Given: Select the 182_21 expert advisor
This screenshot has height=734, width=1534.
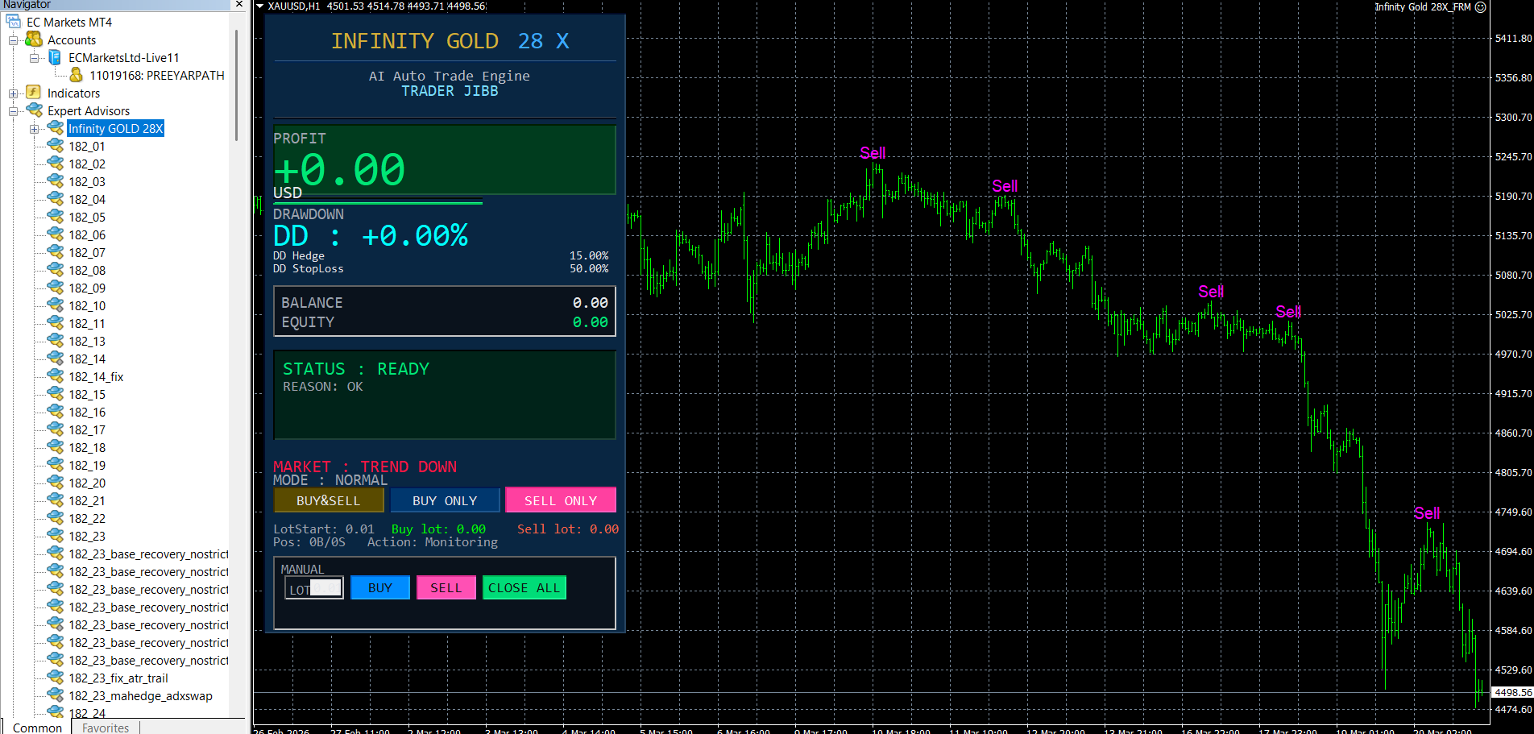Looking at the screenshot, I should pos(87,500).
